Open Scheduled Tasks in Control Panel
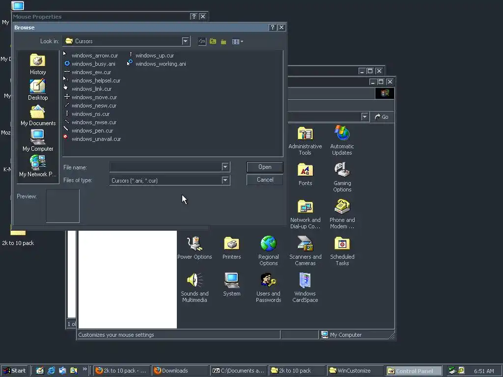503x377 pixels. click(342, 251)
